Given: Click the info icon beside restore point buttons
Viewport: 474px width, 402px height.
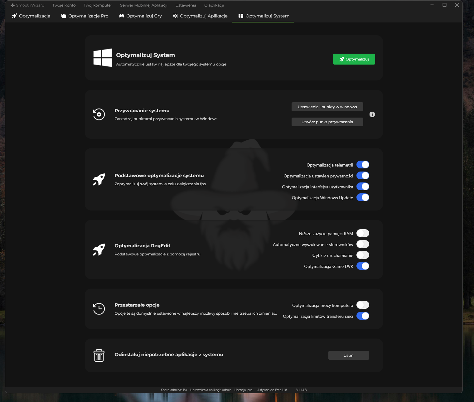Looking at the screenshot, I should click(x=372, y=114).
